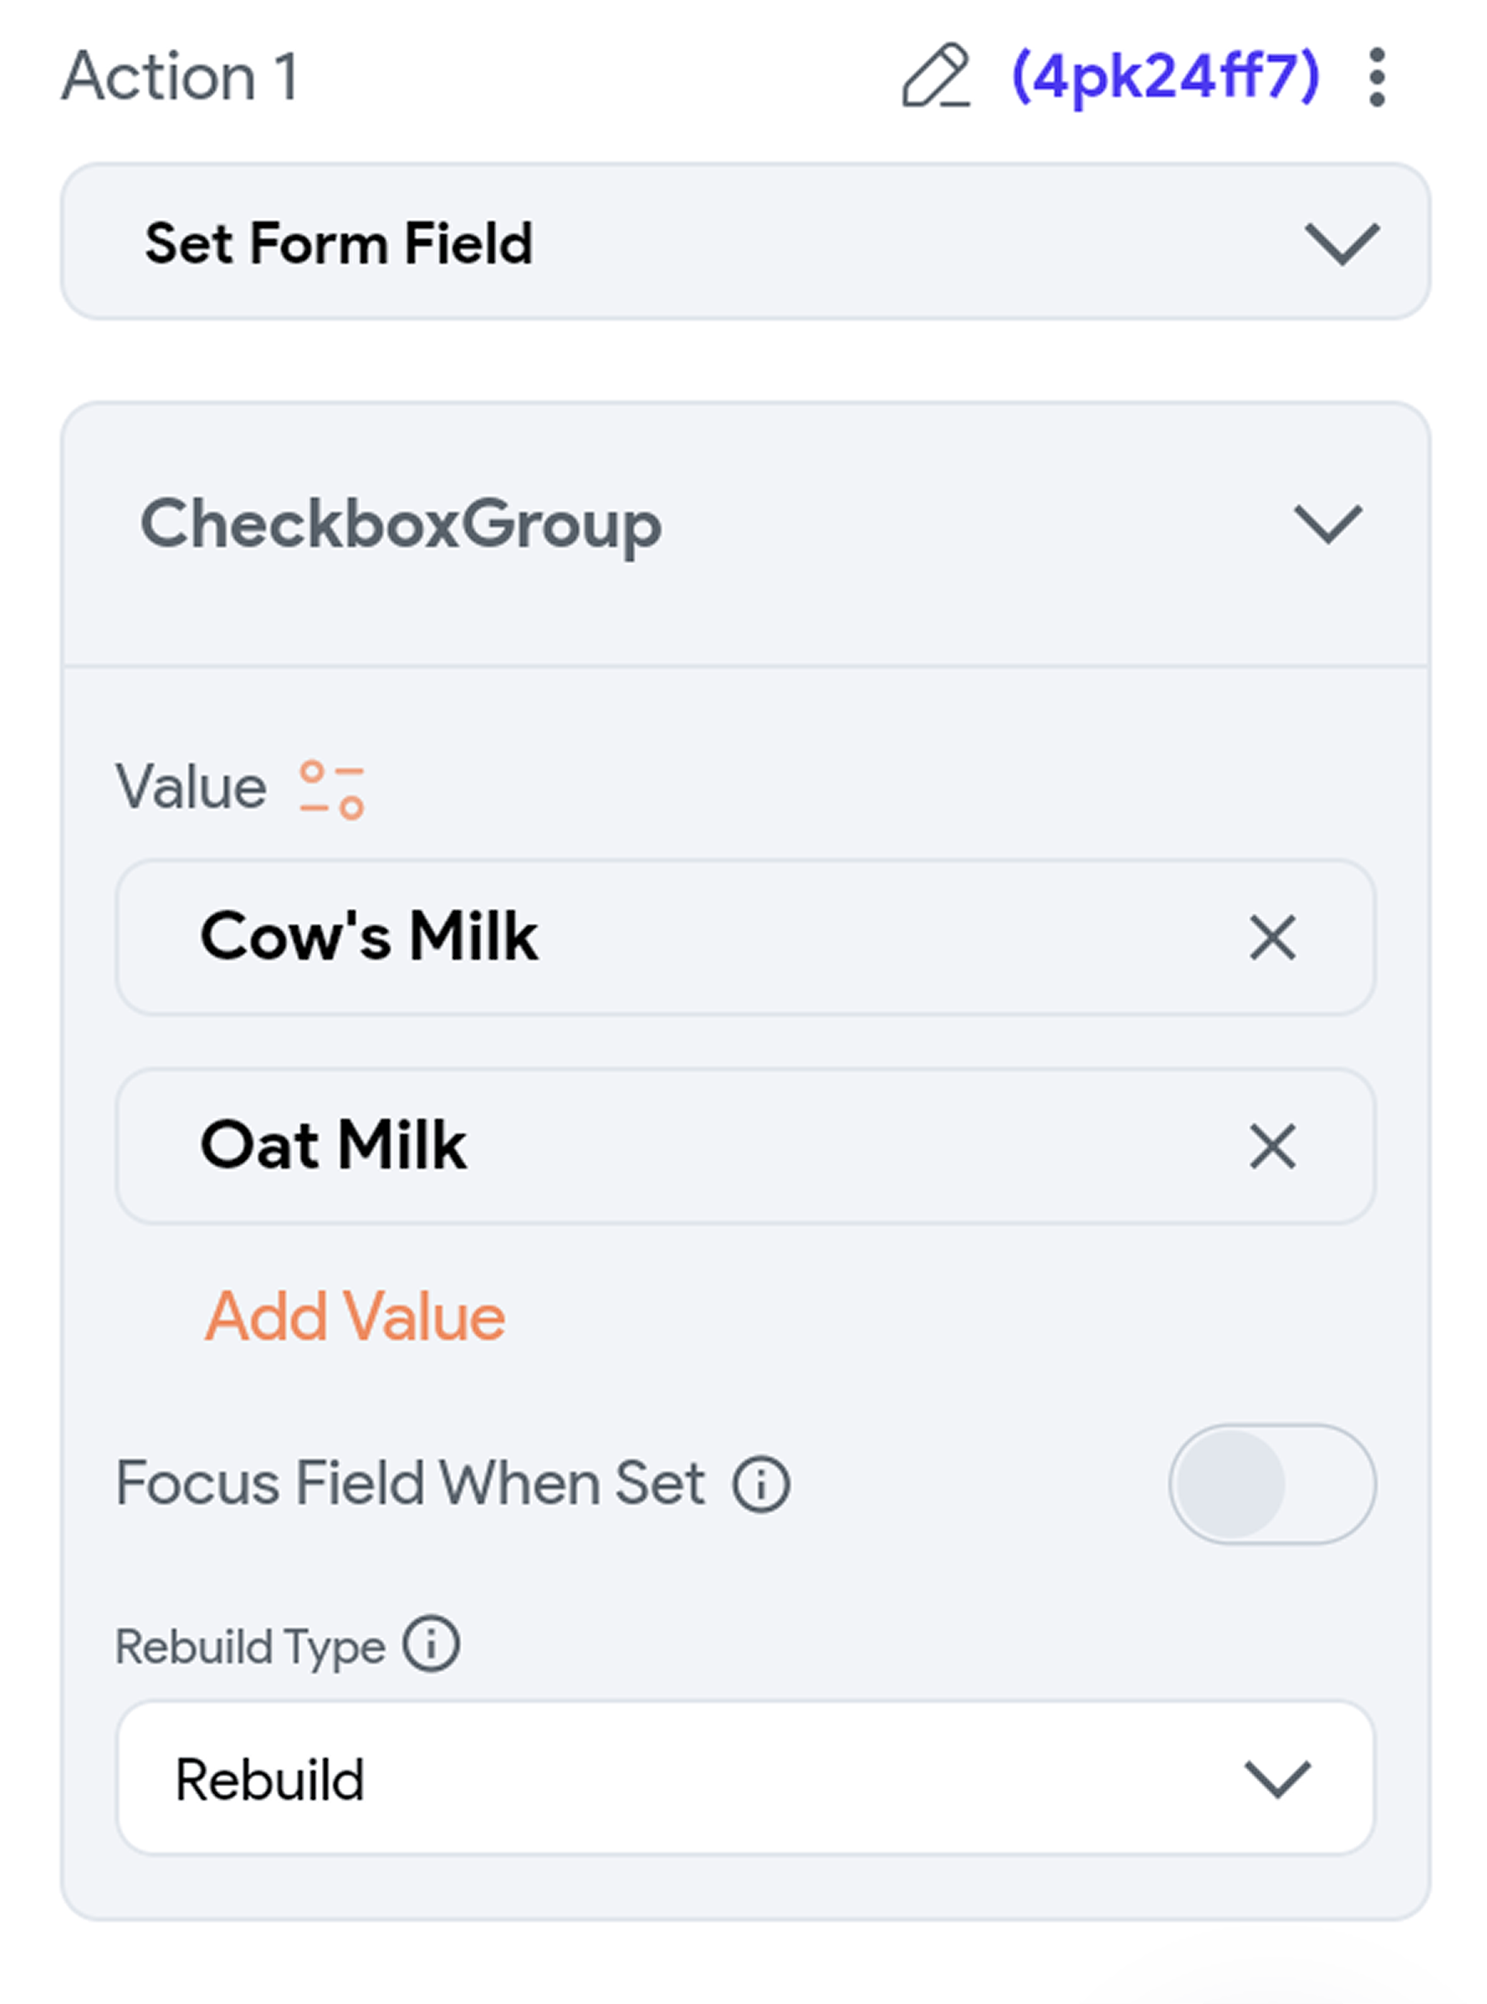
Task: Open the Rebuild type dropdown
Action: click(744, 1777)
